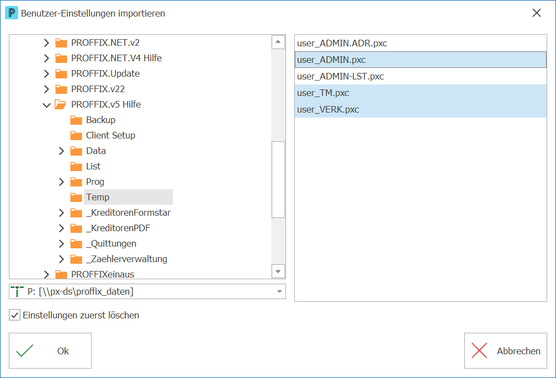The width and height of the screenshot is (556, 378).
Task: Select the PROFFIX.NET.V4 Hilfe folder label
Action: pyautogui.click(x=117, y=58)
